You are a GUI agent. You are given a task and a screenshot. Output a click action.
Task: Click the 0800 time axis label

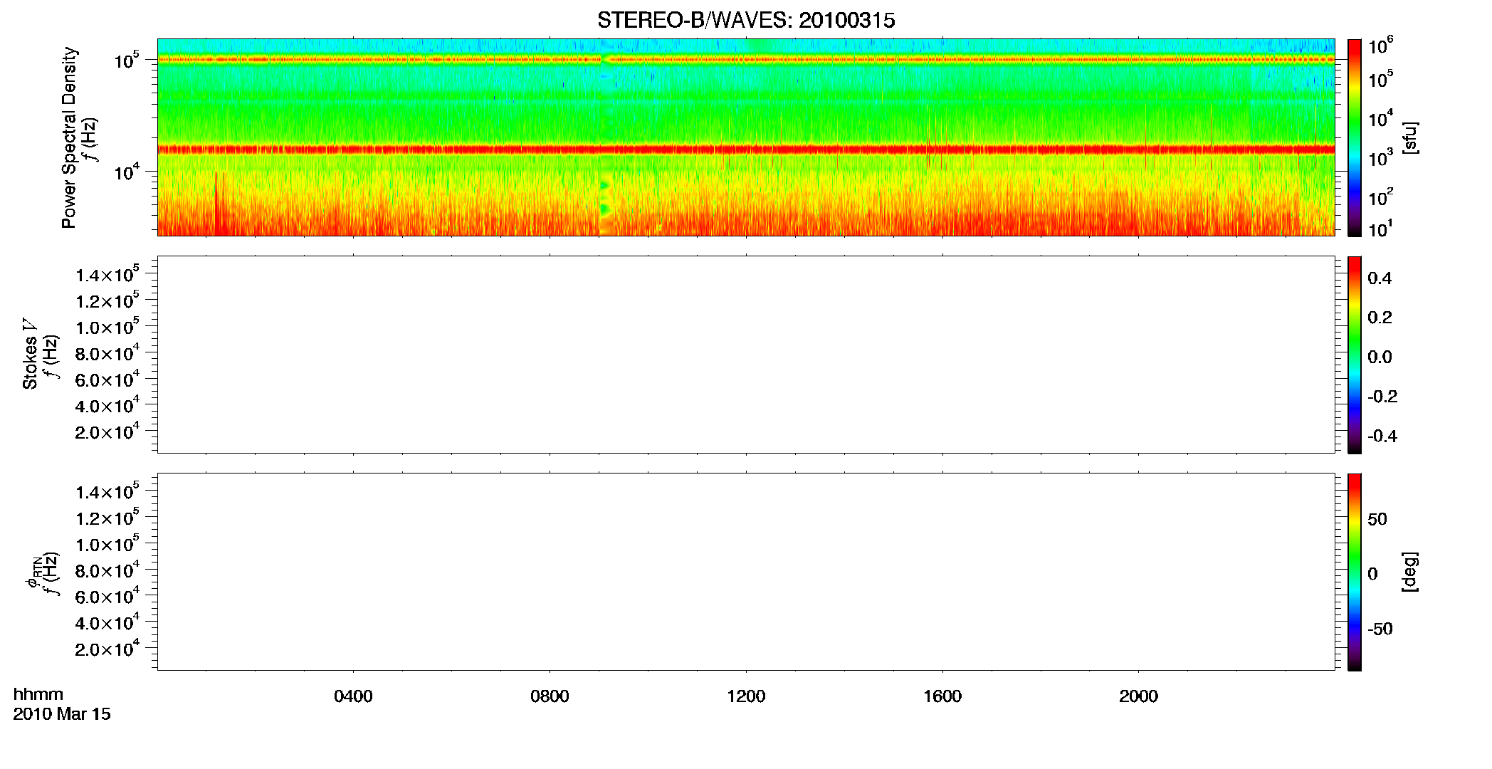point(550,696)
